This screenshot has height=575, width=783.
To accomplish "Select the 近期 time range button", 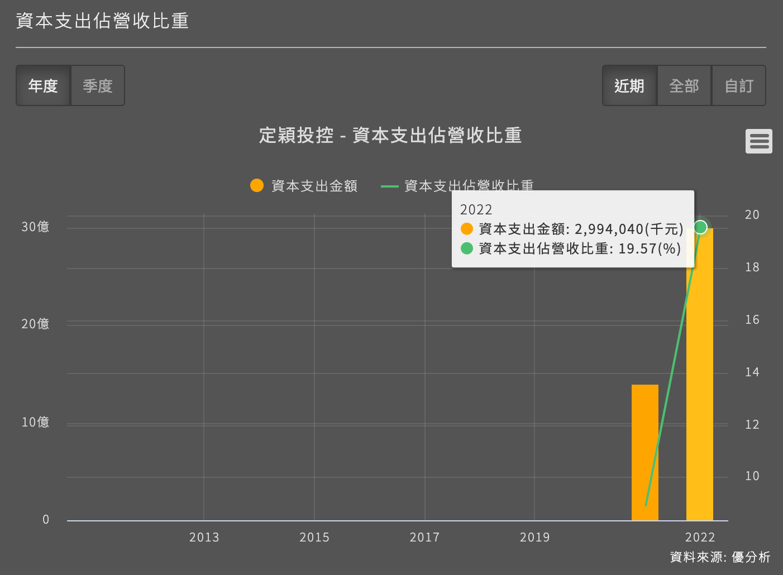I will tap(629, 85).
